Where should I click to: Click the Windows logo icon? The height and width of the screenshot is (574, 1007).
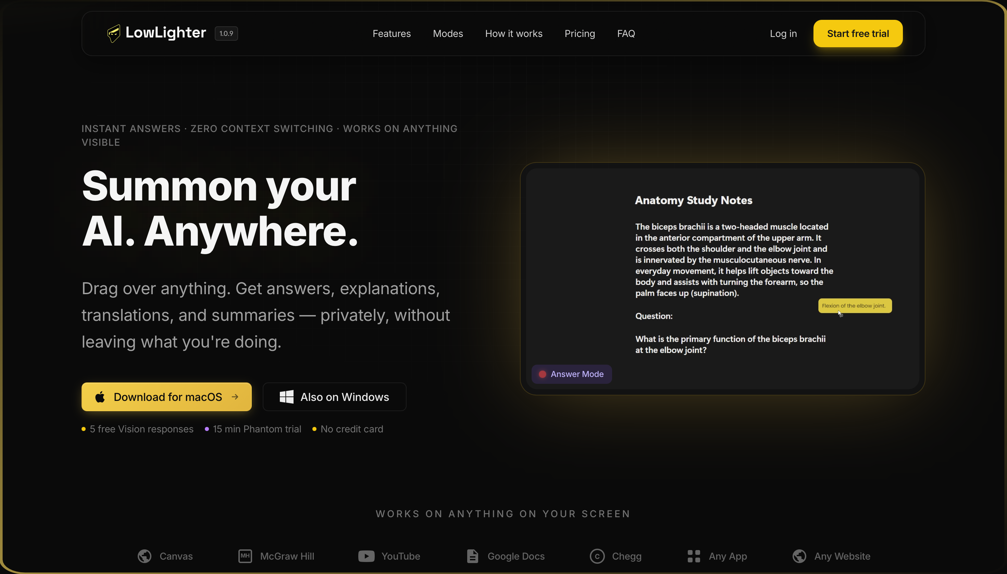tap(287, 396)
